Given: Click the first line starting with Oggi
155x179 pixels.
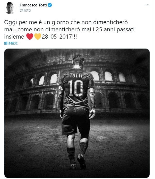Looking at the screenshot, I should tap(66, 22).
